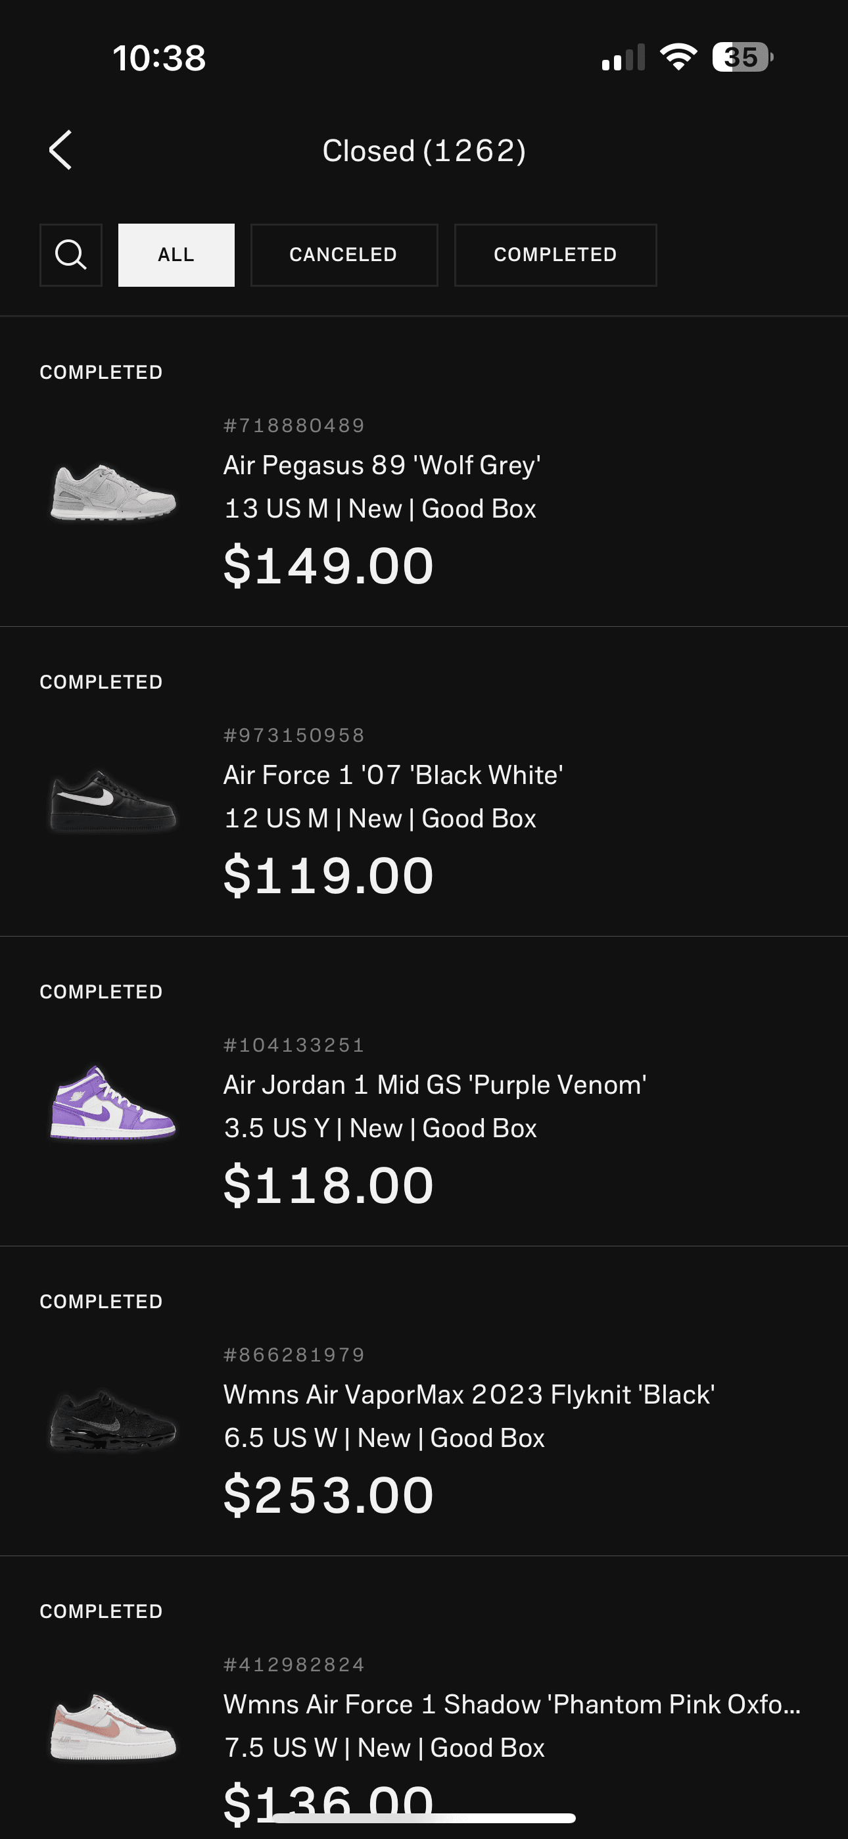The width and height of the screenshot is (848, 1839).
Task: Tap the black VaporMax shoe thumbnail
Action: click(x=113, y=1421)
